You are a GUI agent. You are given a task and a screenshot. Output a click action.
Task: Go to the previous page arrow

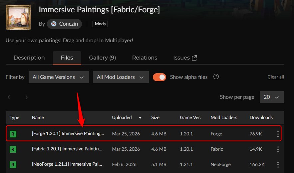(9, 97)
